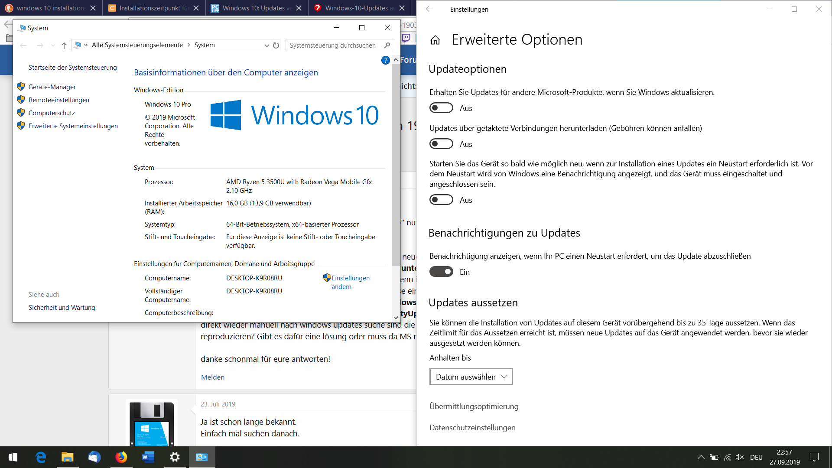
Task: Click the up arrow navigation icon
Action: (x=64, y=45)
